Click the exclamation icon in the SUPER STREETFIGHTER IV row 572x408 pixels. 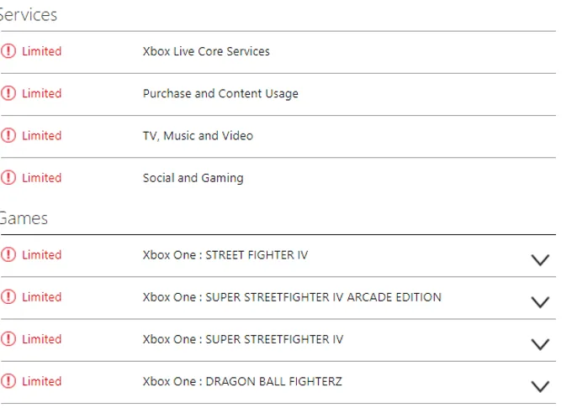(8, 339)
